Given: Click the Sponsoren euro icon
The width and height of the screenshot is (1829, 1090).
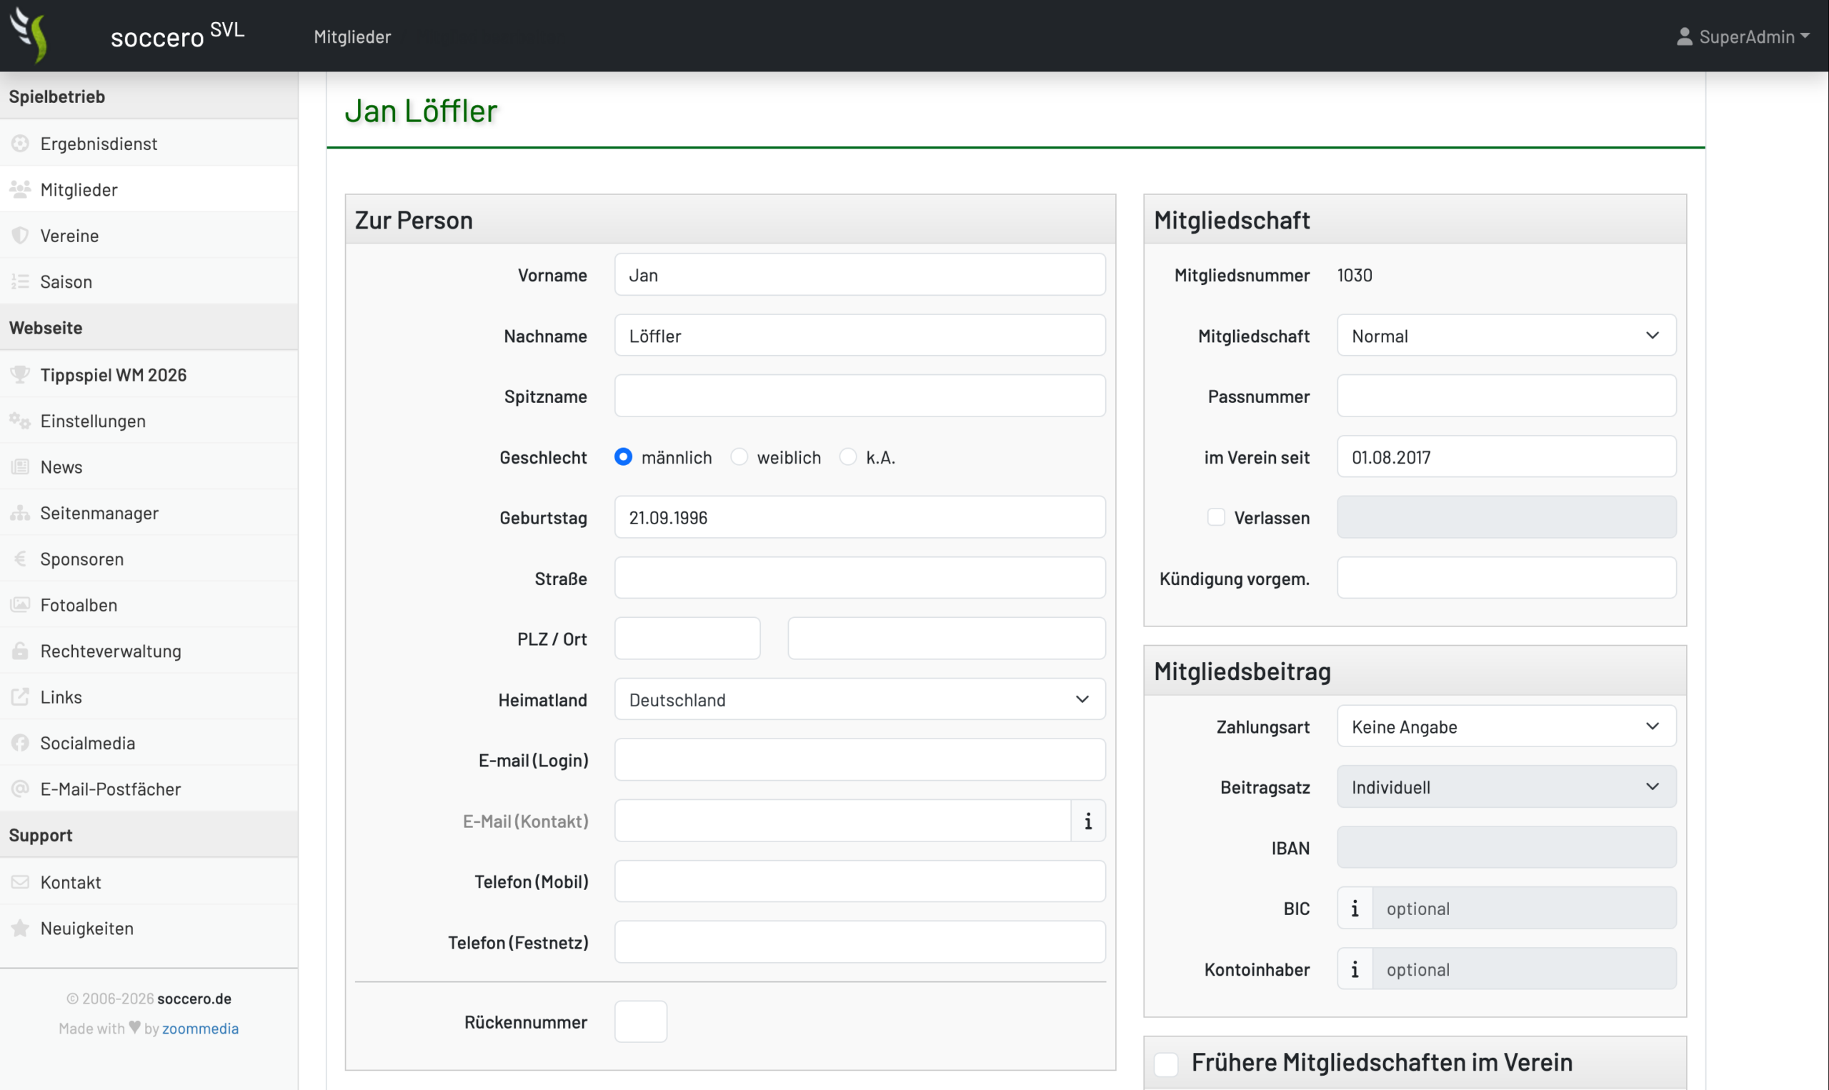Looking at the screenshot, I should (x=20, y=559).
